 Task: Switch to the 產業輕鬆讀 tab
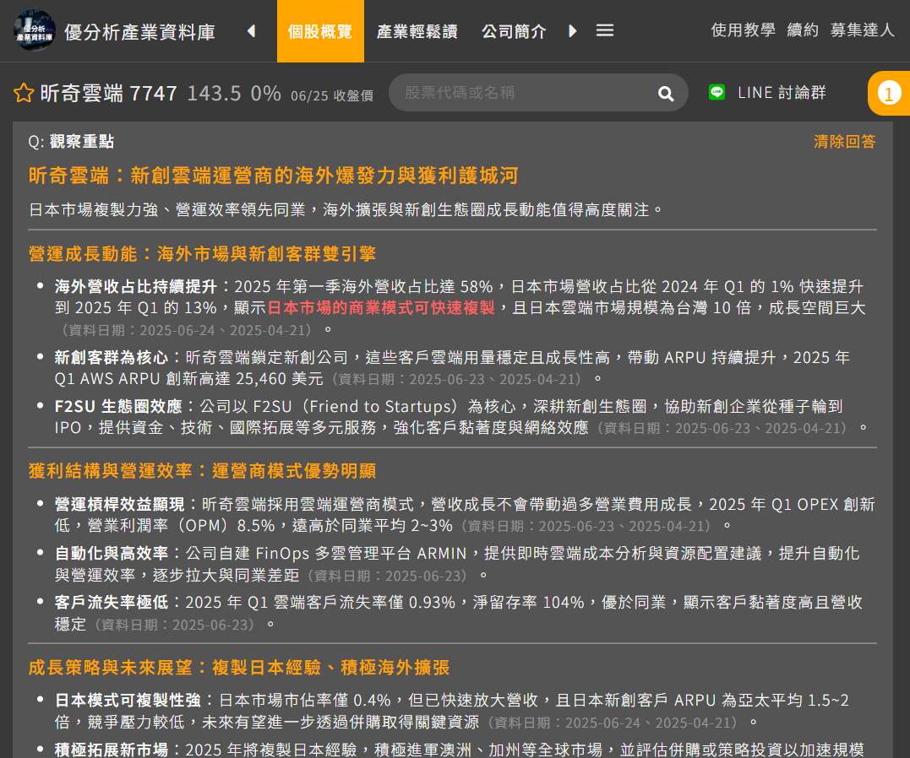pos(417,30)
